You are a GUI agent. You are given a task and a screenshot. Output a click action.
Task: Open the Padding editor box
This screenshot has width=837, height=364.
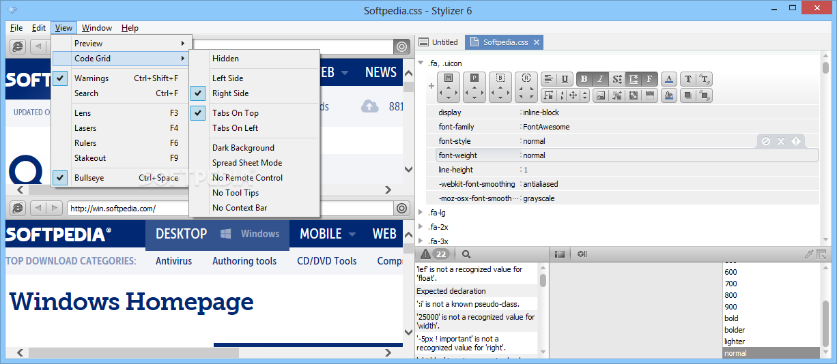point(474,87)
